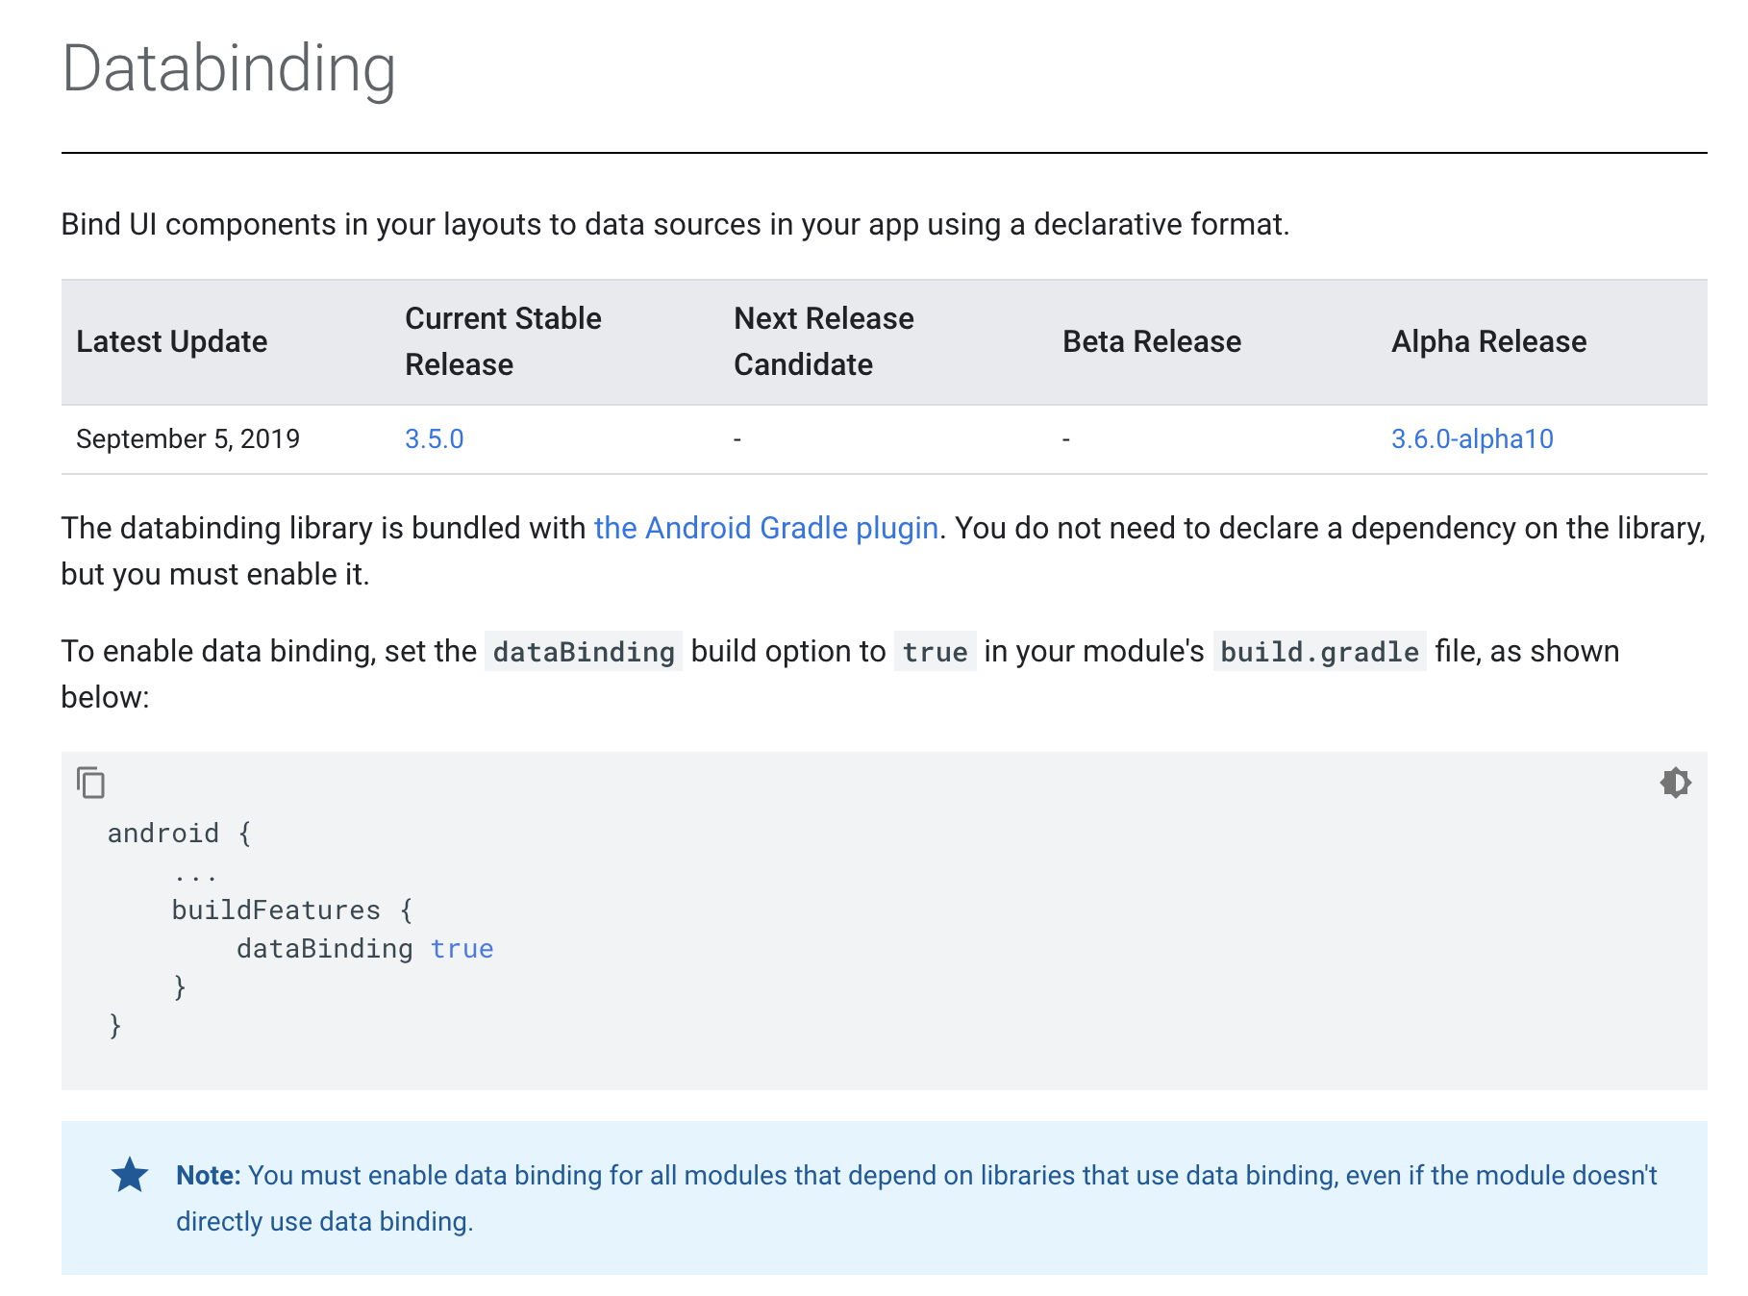This screenshot has height=1296, width=1748.
Task: Click the blue true keyword in code block
Action: click(x=462, y=949)
